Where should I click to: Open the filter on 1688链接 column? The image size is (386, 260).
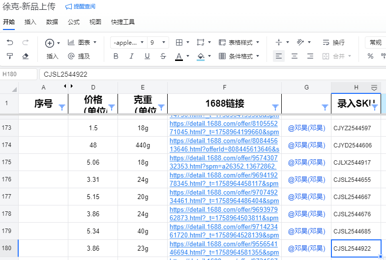[275, 107]
